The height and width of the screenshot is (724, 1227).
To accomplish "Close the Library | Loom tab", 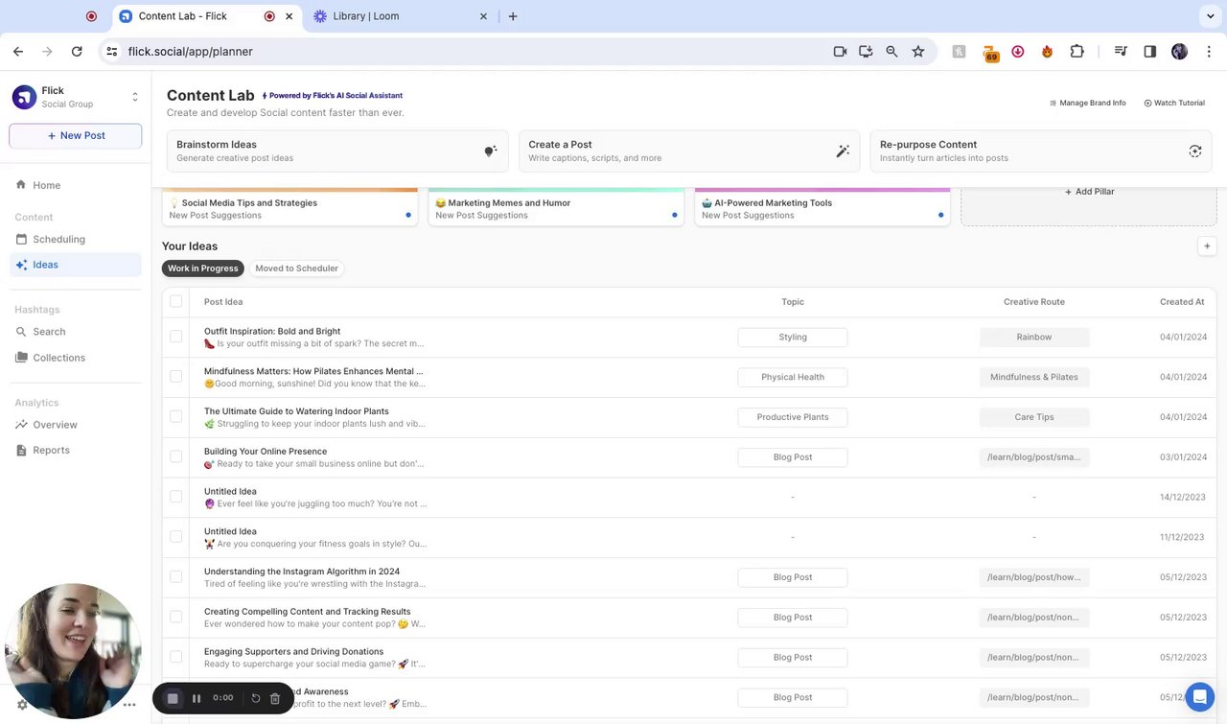I will [483, 16].
